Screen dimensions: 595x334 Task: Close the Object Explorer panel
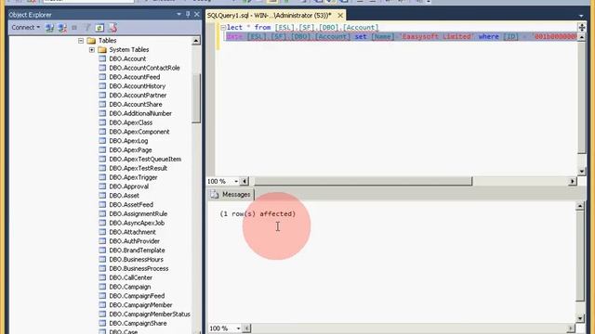196,15
